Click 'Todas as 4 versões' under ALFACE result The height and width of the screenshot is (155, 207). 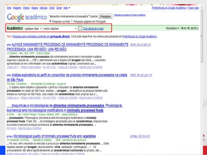point(67,67)
